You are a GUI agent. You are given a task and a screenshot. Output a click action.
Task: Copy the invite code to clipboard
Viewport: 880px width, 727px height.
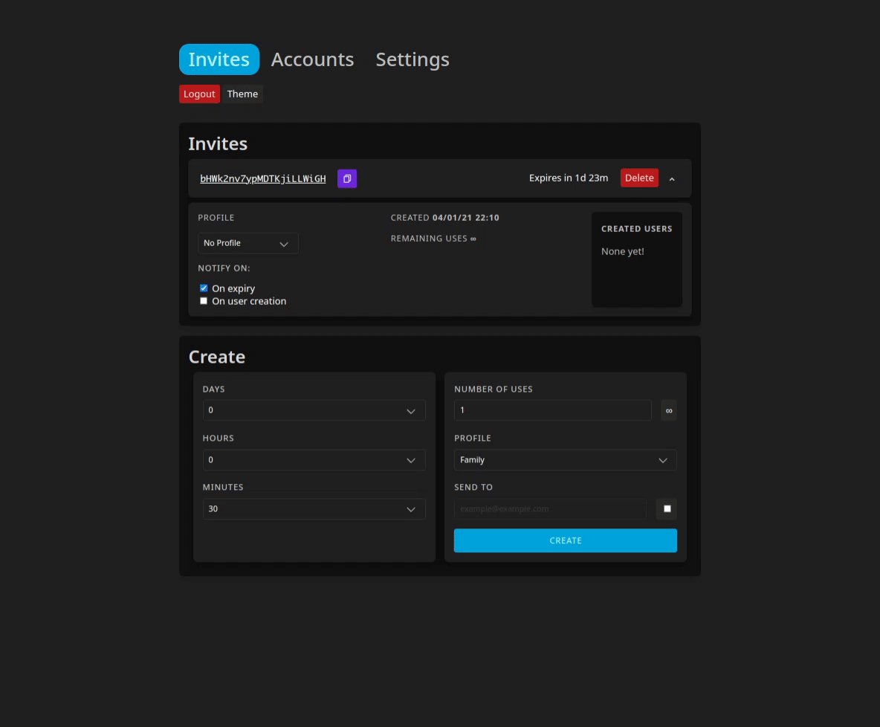(x=347, y=178)
